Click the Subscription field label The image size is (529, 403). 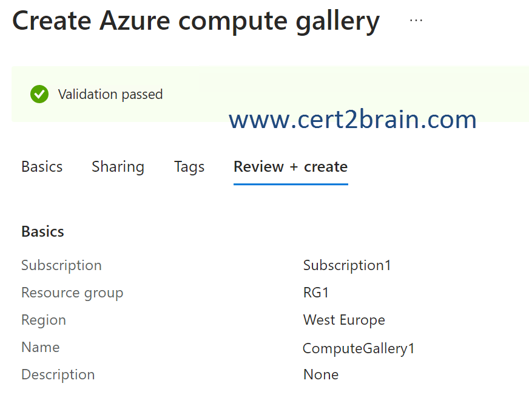tap(61, 265)
